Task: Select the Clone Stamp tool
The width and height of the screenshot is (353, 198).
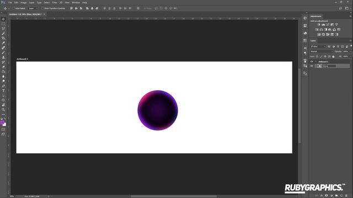Action: coord(3,57)
